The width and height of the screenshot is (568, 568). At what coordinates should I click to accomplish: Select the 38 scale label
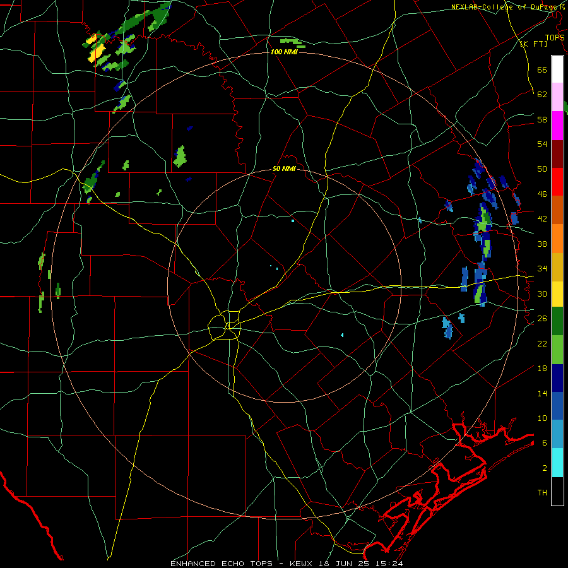click(x=542, y=244)
